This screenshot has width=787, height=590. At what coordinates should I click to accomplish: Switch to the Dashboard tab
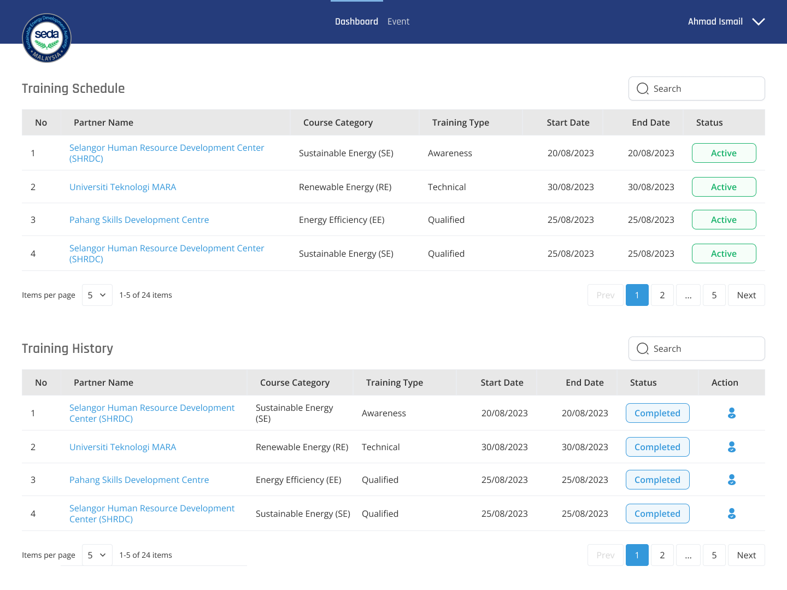[x=356, y=21]
